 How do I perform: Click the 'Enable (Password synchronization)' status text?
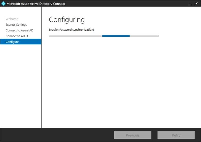[71, 30]
